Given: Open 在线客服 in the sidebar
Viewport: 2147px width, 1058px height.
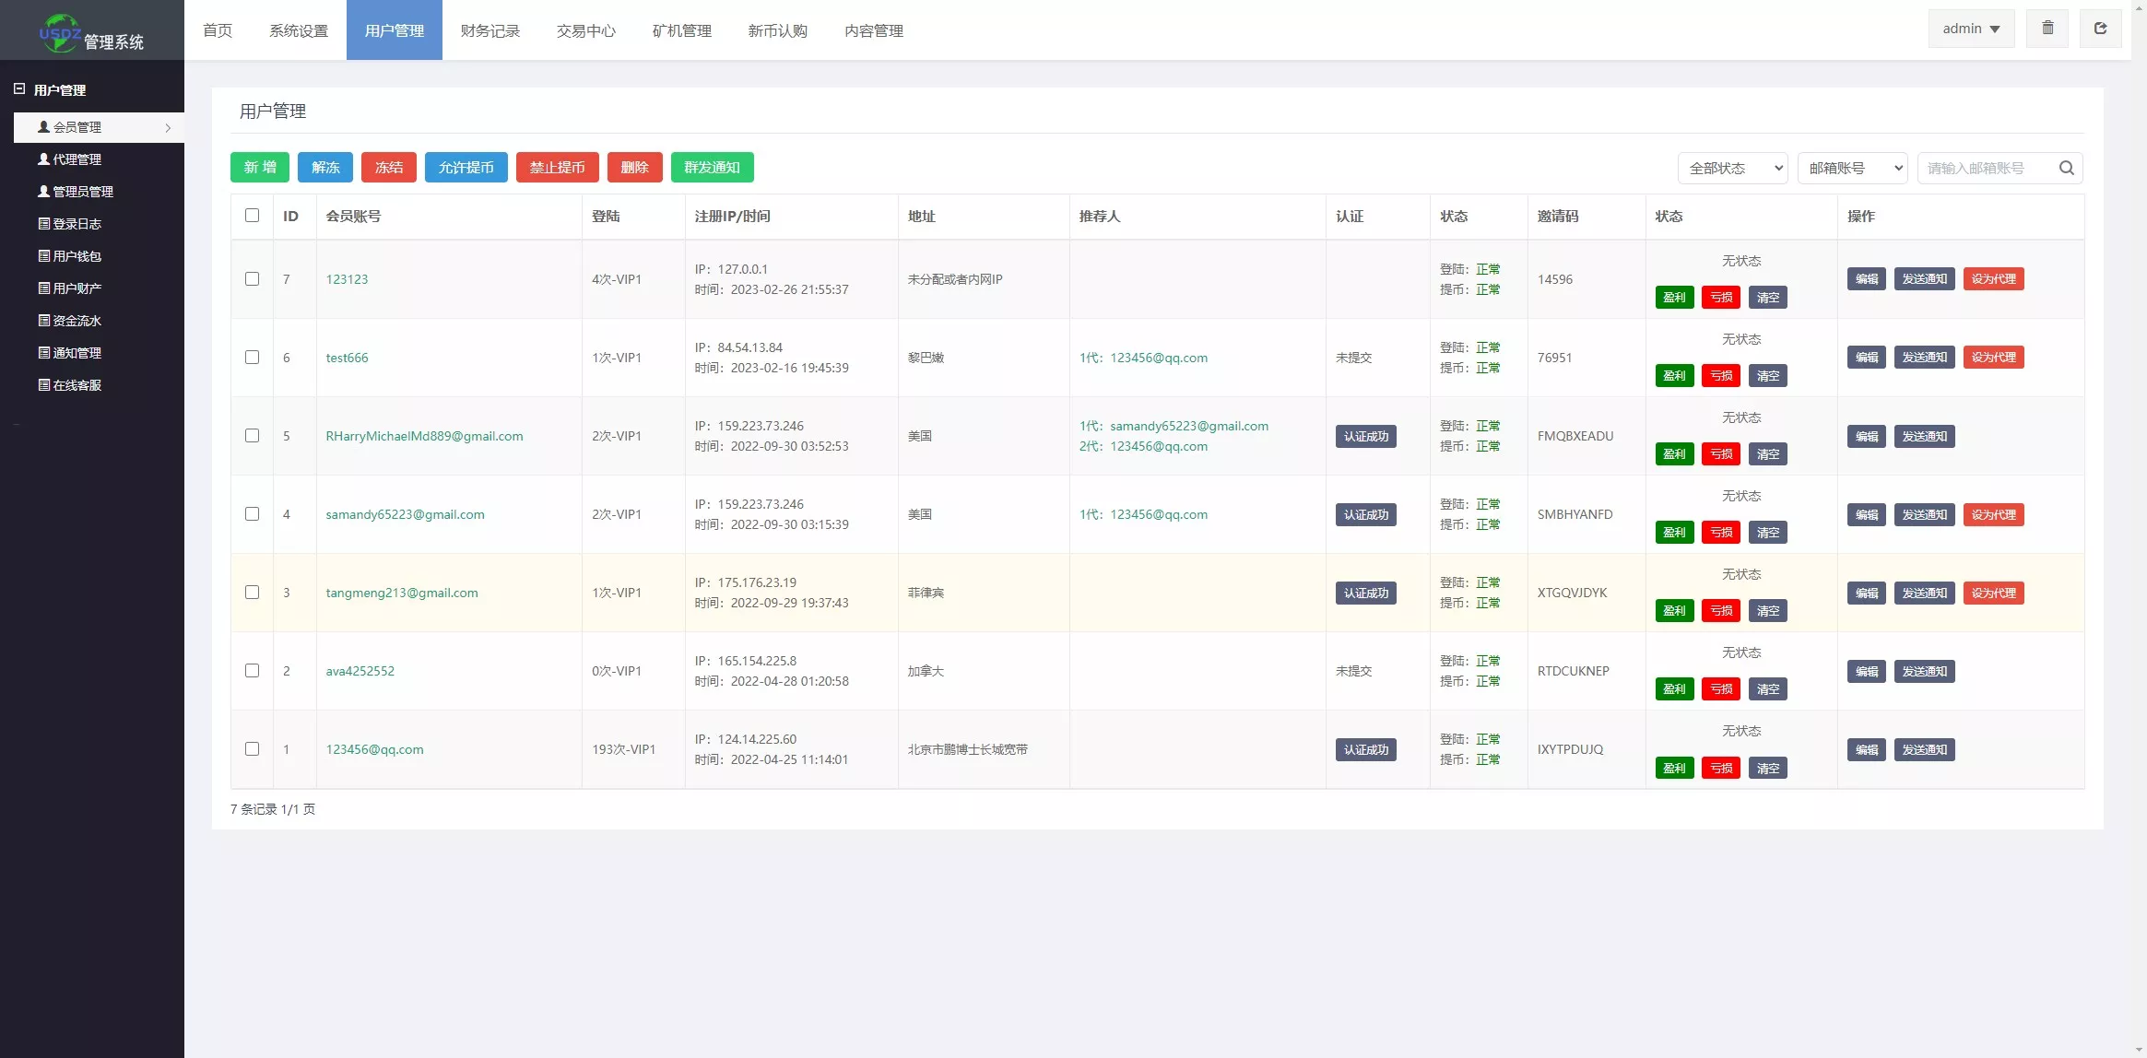Looking at the screenshot, I should tap(77, 384).
